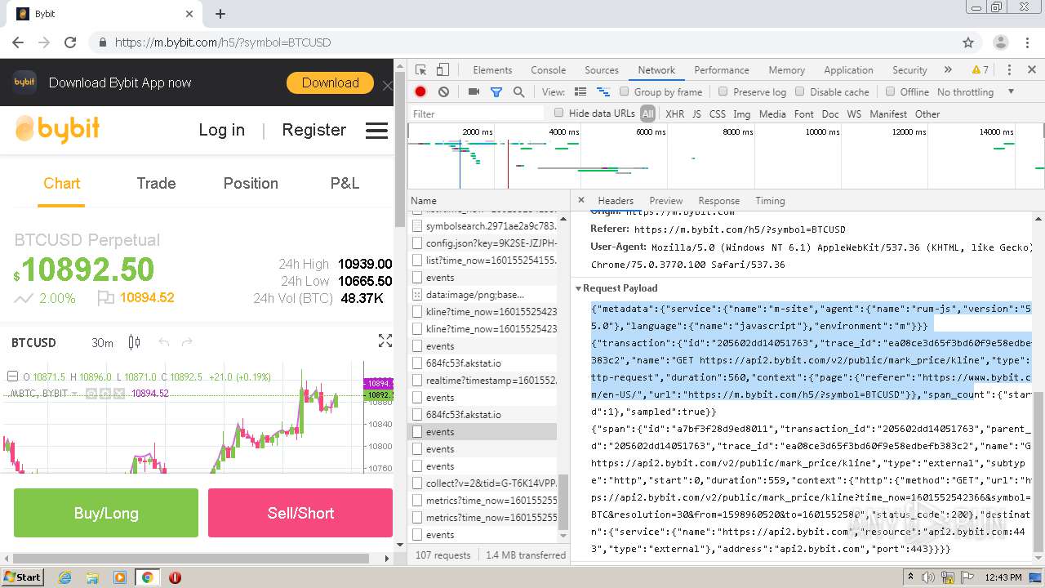
Task: Dismiss the Download App banner
Action: tap(387, 85)
